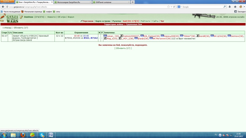This screenshot has height=138, width=246.
Task: Open player ФК Металлист[39] profile
Action: (162, 39)
